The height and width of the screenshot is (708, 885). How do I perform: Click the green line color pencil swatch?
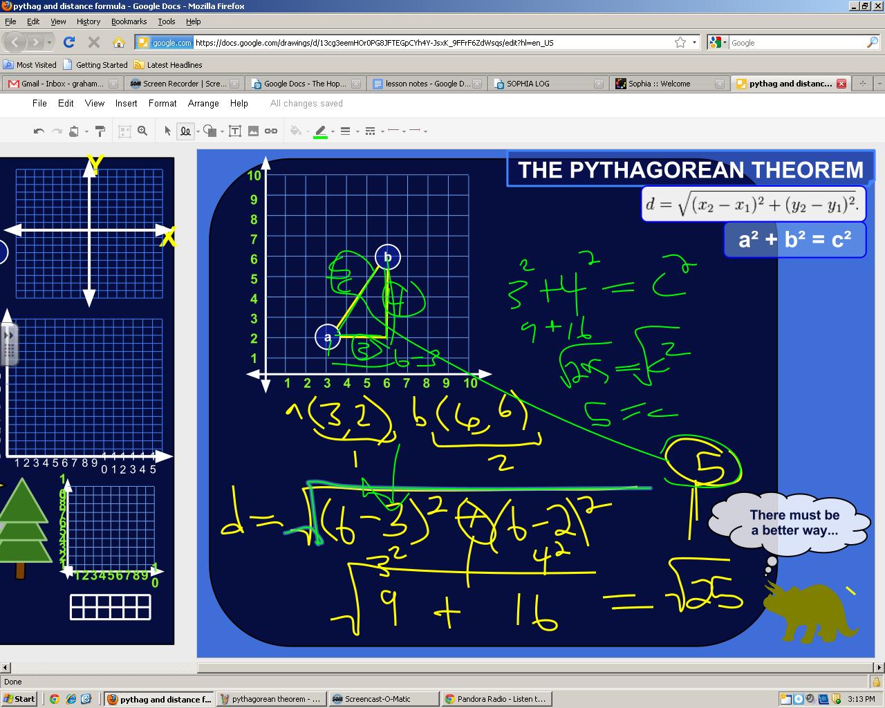click(320, 131)
